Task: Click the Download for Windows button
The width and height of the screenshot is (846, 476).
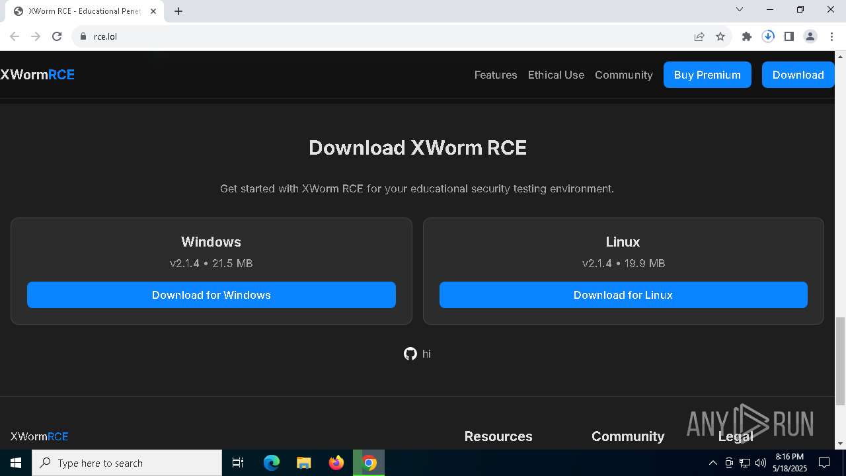Action: tap(211, 295)
